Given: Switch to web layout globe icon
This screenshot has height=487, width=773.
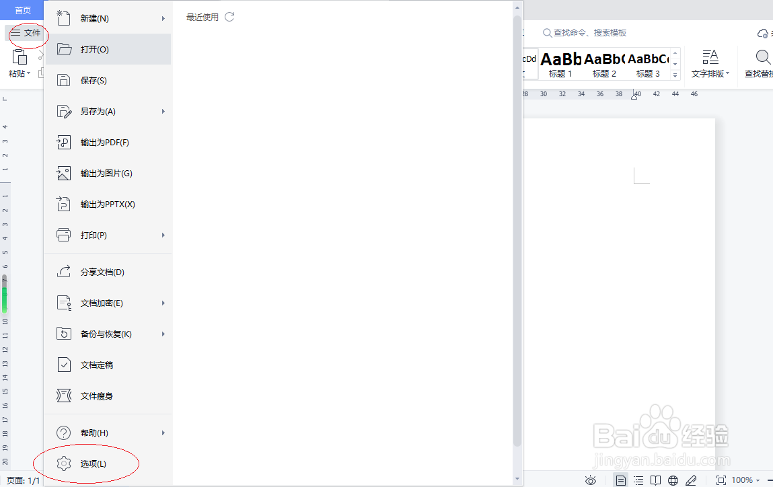Looking at the screenshot, I should pyautogui.click(x=673, y=480).
